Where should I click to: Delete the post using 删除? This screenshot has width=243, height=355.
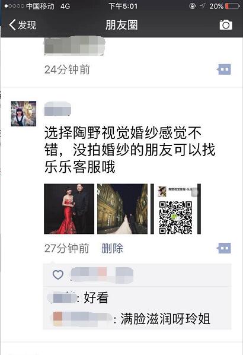pos(113,248)
